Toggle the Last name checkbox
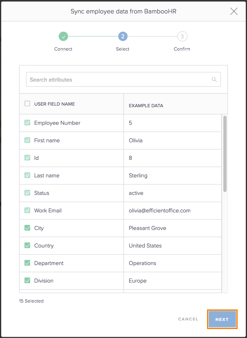 click(x=27, y=175)
